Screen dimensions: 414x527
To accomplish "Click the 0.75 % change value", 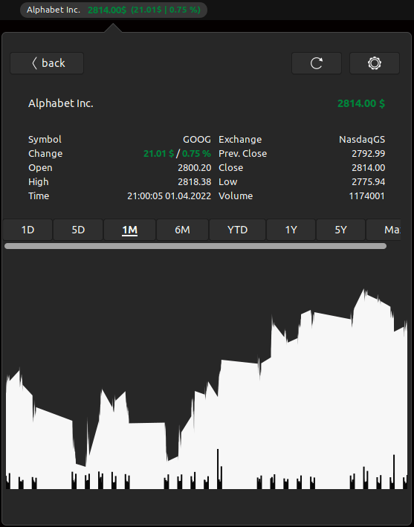I will click(x=196, y=154).
